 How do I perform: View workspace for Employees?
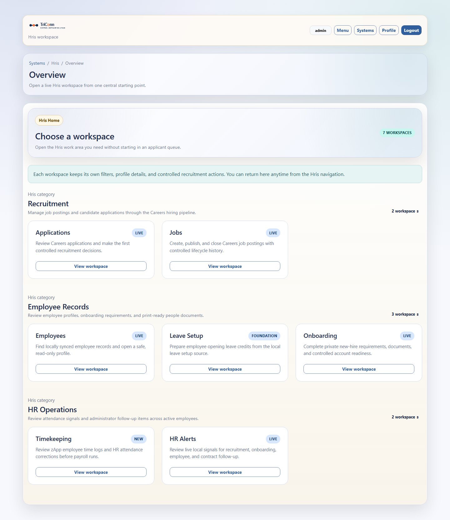[x=91, y=369]
